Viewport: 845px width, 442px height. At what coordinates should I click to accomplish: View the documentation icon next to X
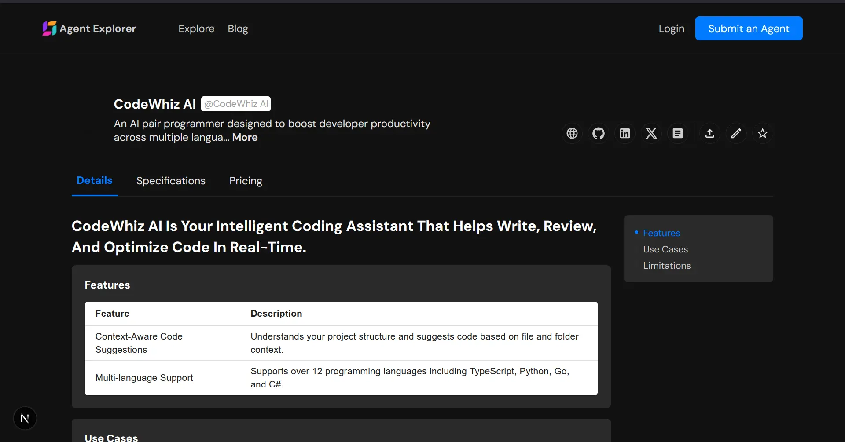tap(678, 133)
